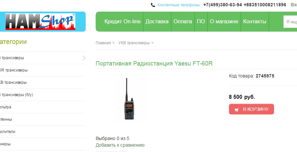This screenshot has width=297, height=152.
Task: Select the ПО menu item
Action: coord(201,22)
